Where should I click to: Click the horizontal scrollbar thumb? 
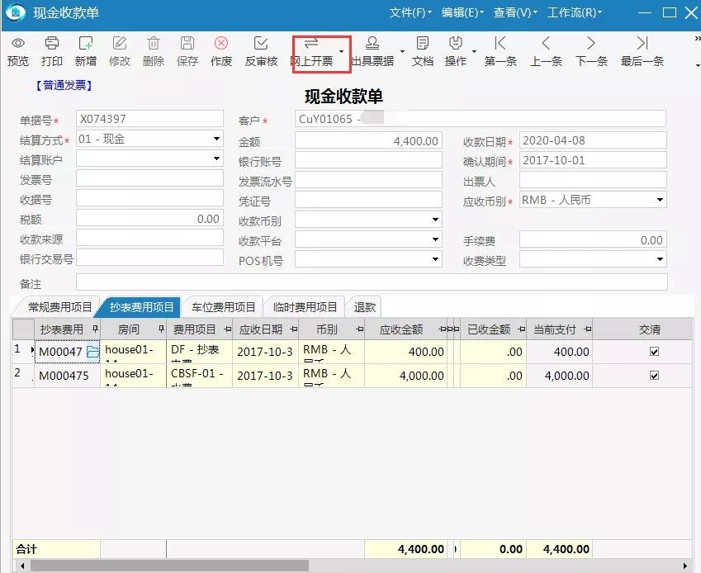(169, 566)
